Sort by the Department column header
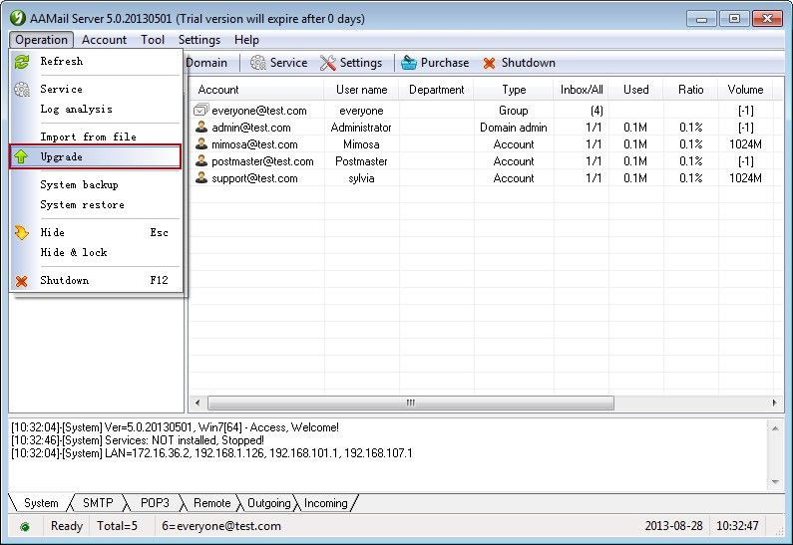 click(437, 90)
